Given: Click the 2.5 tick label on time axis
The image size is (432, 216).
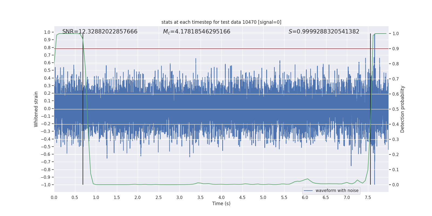Looking at the screenshot, I should pos(158,198).
